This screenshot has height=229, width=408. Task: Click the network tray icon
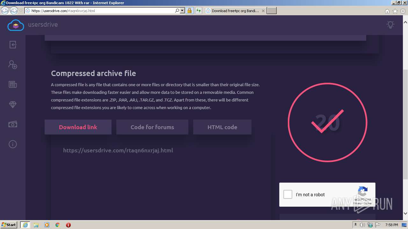click(370, 225)
